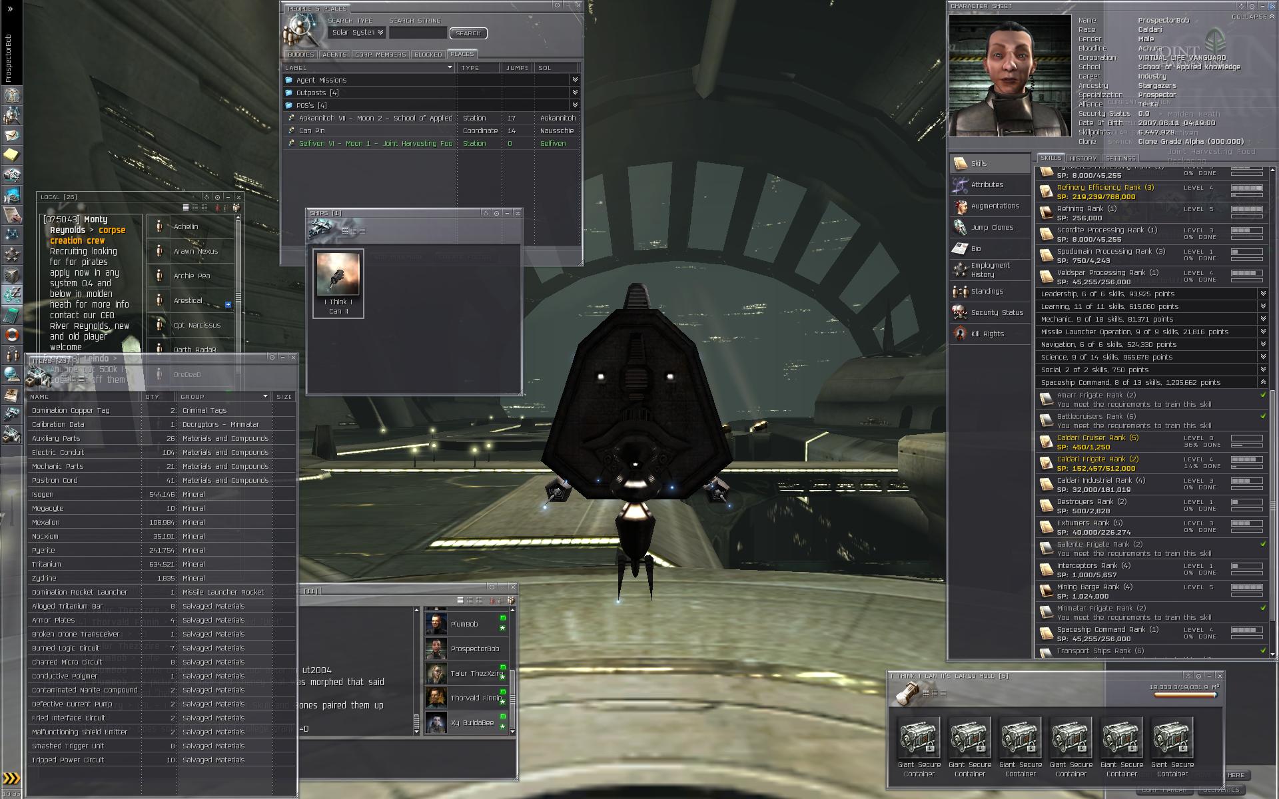Open the Mail envelope sidebar icon
Viewport: 1279px width, 799px height.
pyautogui.click(x=12, y=135)
